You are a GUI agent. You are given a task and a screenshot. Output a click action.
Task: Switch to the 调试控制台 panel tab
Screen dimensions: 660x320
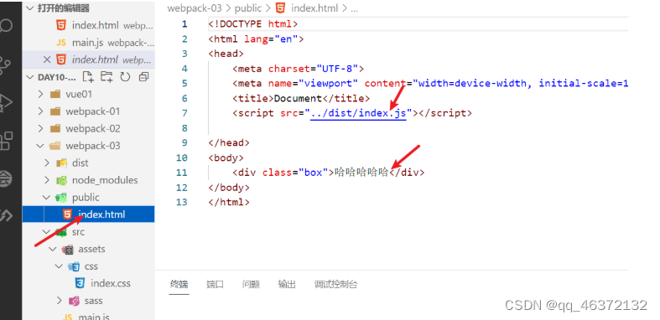(x=336, y=284)
